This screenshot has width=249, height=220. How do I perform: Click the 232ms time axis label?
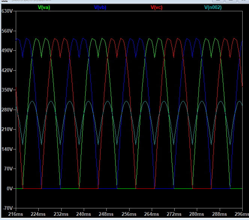click(61, 214)
